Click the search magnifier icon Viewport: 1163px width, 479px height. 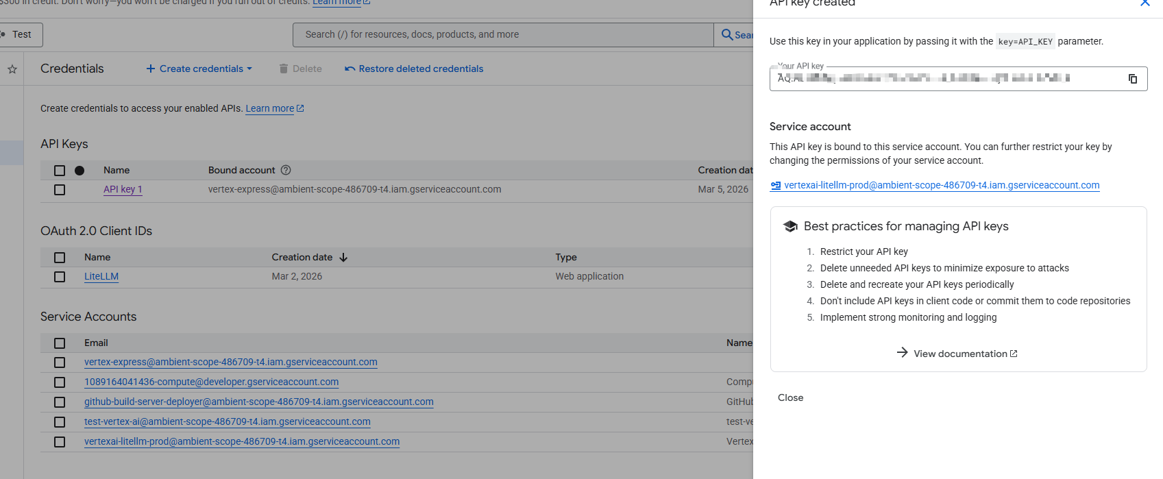(727, 35)
